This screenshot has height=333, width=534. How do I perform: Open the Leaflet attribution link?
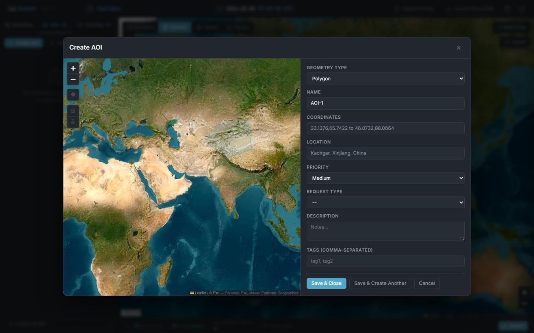tap(200, 293)
